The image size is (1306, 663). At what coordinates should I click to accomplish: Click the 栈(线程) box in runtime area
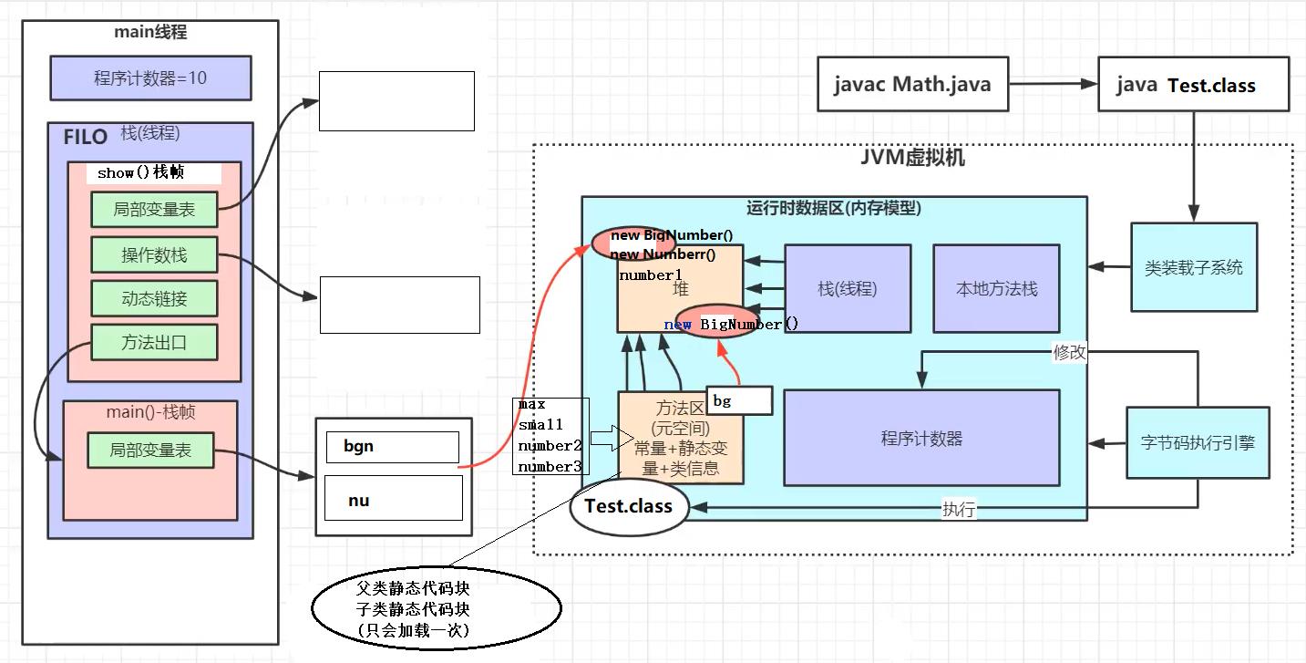848,288
